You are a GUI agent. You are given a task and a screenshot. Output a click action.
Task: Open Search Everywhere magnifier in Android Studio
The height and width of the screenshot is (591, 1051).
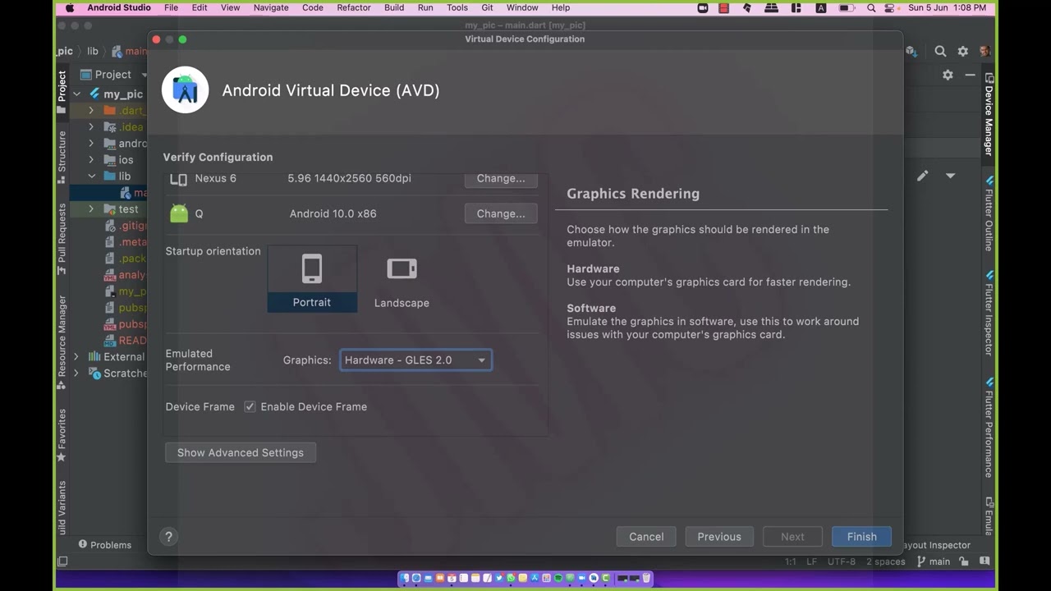click(940, 51)
